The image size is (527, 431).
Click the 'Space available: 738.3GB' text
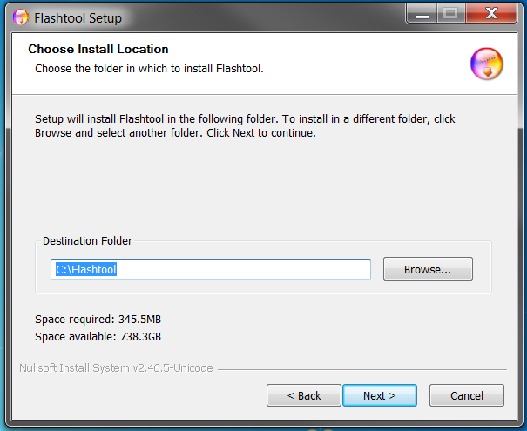98,336
